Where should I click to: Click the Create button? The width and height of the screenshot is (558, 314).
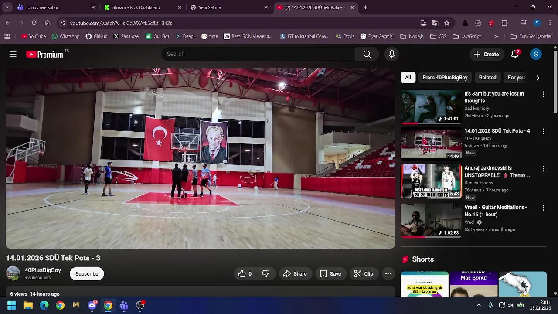pyautogui.click(x=486, y=54)
